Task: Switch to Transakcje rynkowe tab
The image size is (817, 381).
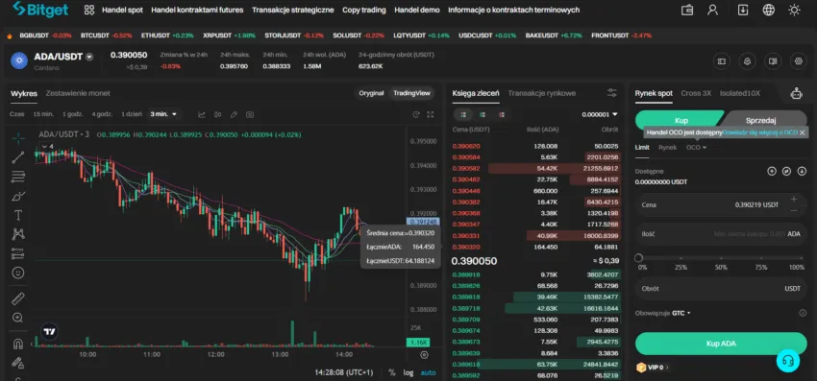Action: coord(541,93)
